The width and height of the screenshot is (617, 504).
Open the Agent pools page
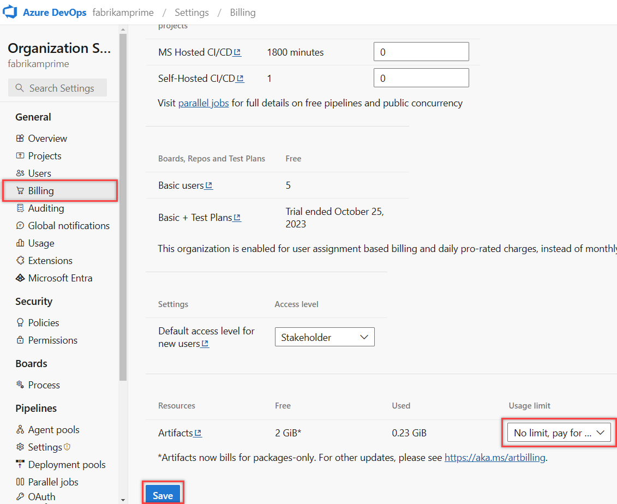pos(52,429)
